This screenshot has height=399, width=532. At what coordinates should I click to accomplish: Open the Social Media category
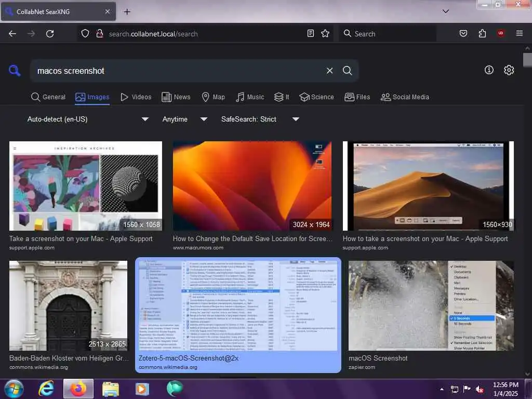pyautogui.click(x=405, y=97)
